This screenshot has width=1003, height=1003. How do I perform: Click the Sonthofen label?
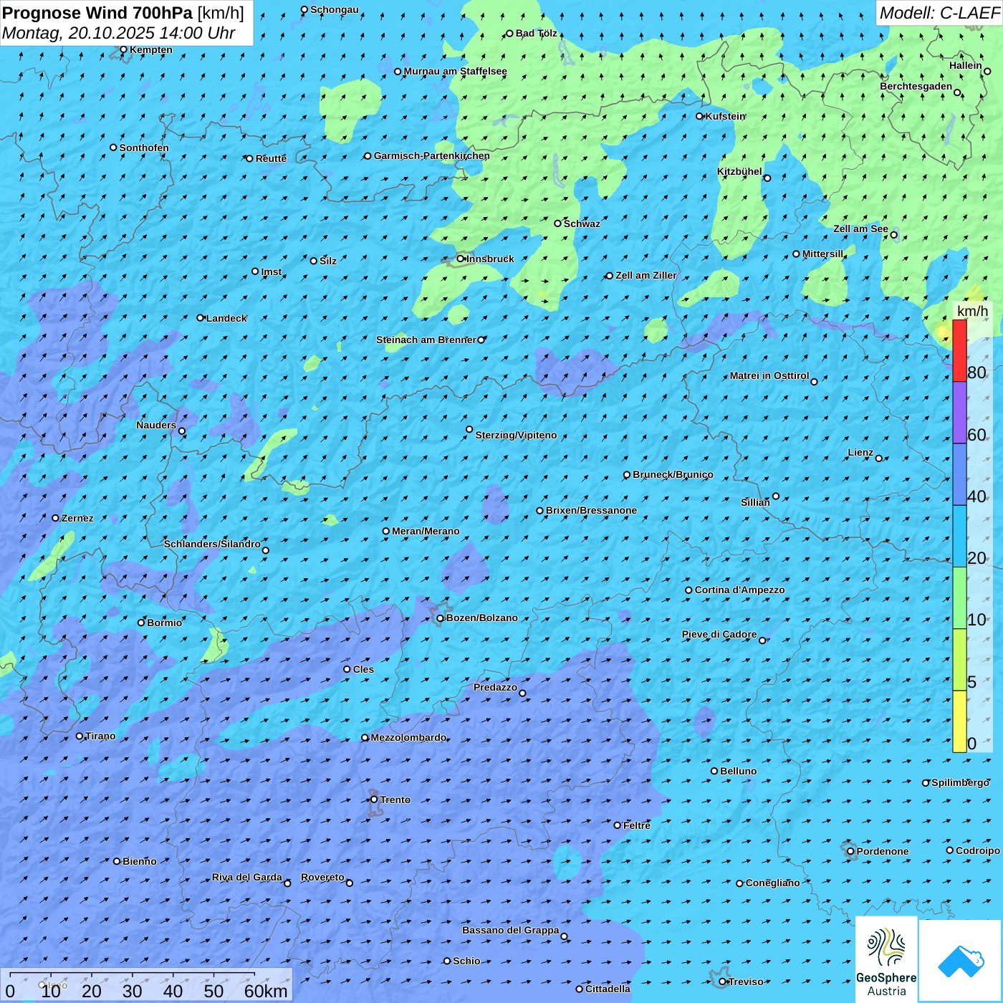(144, 148)
